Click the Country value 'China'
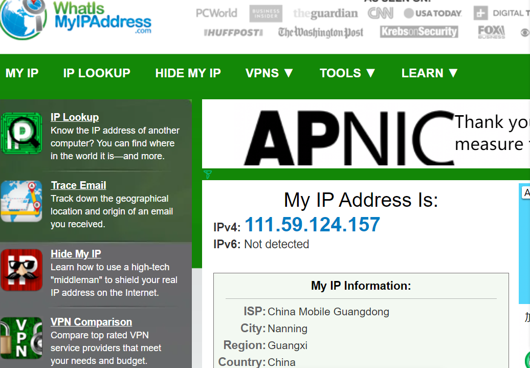Image resolution: width=530 pixels, height=368 pixels. point(281,362)
